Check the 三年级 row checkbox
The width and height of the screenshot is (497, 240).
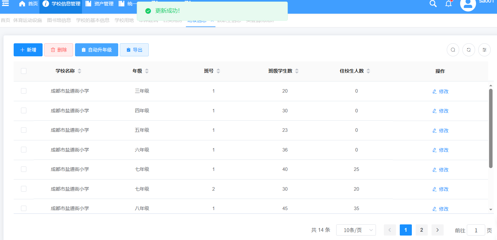tap(24, 91)
